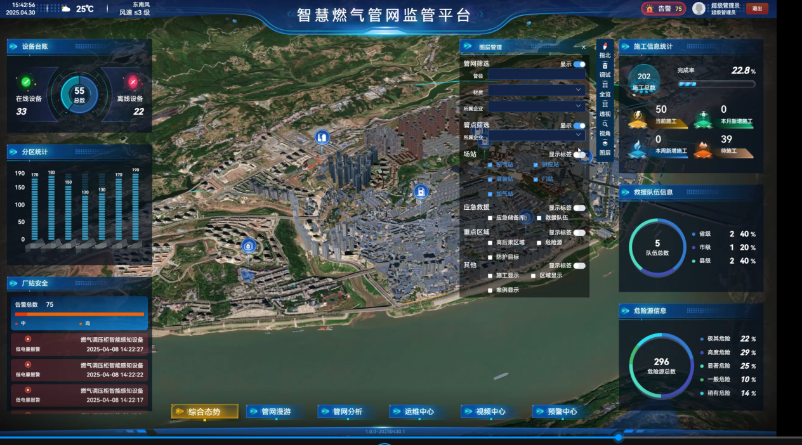Click the 调试 debug tool icon
Image resolution: width=802 pixels, height=445 pixels.
click(x=605, y=65)
